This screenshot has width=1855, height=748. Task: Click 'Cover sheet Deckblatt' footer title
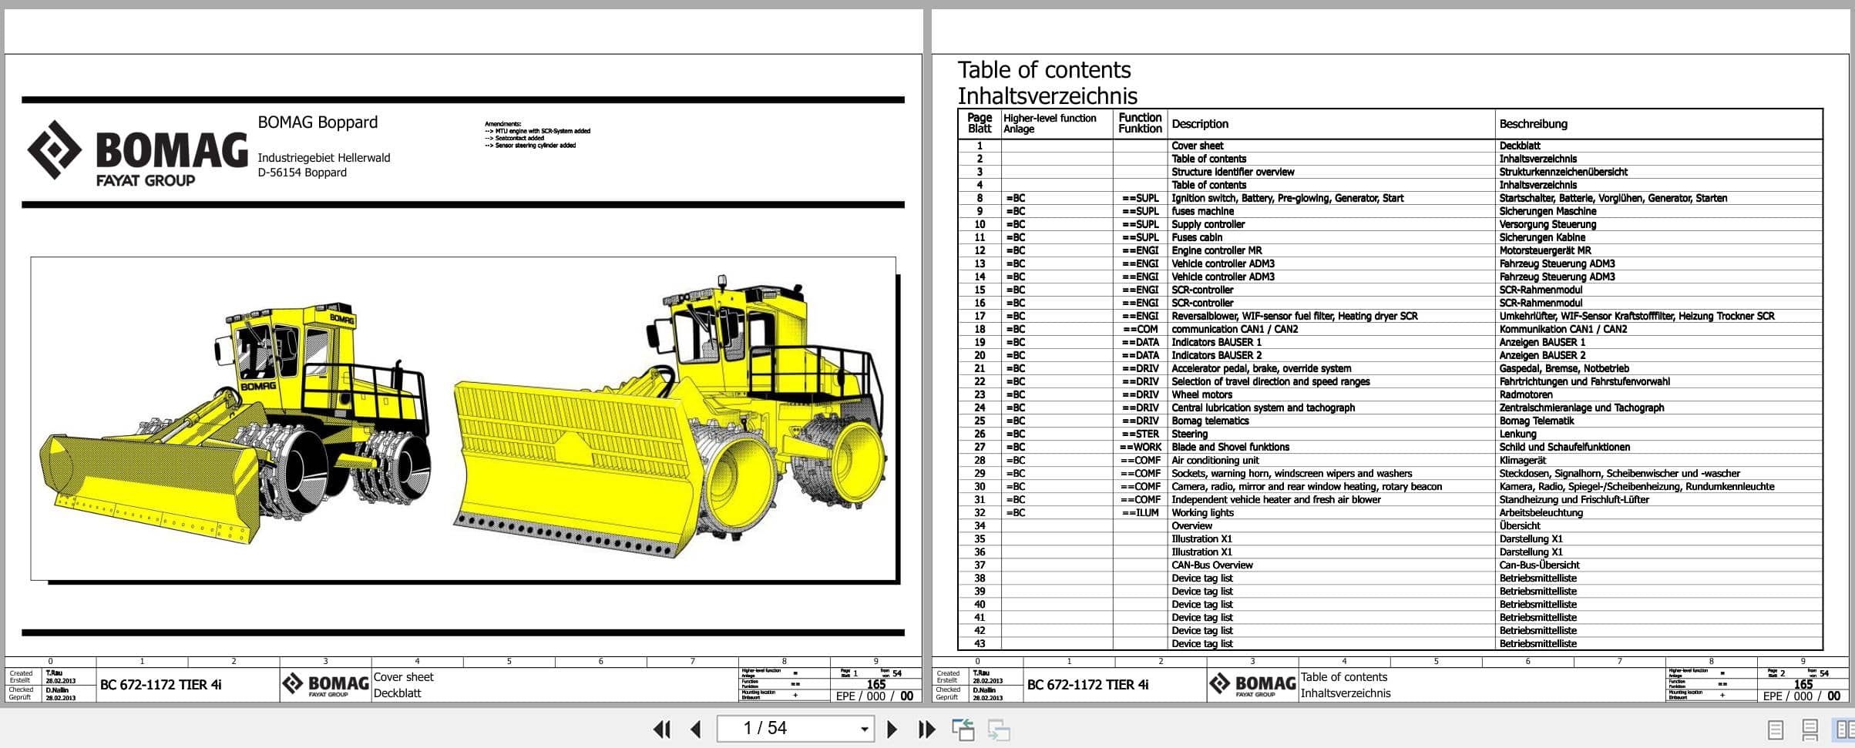[x=403, y=685]
